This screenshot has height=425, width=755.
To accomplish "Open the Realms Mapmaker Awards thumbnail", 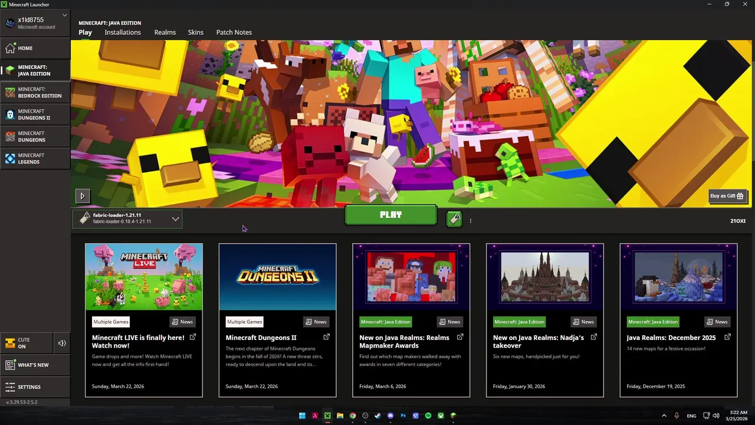I will (x=411, y=277).
